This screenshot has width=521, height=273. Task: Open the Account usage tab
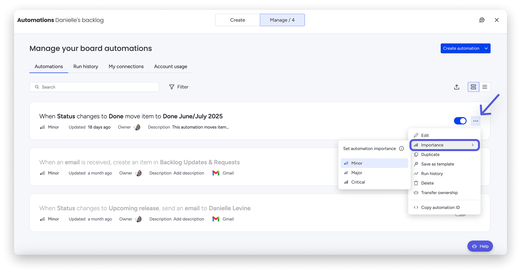coord(170,67)
